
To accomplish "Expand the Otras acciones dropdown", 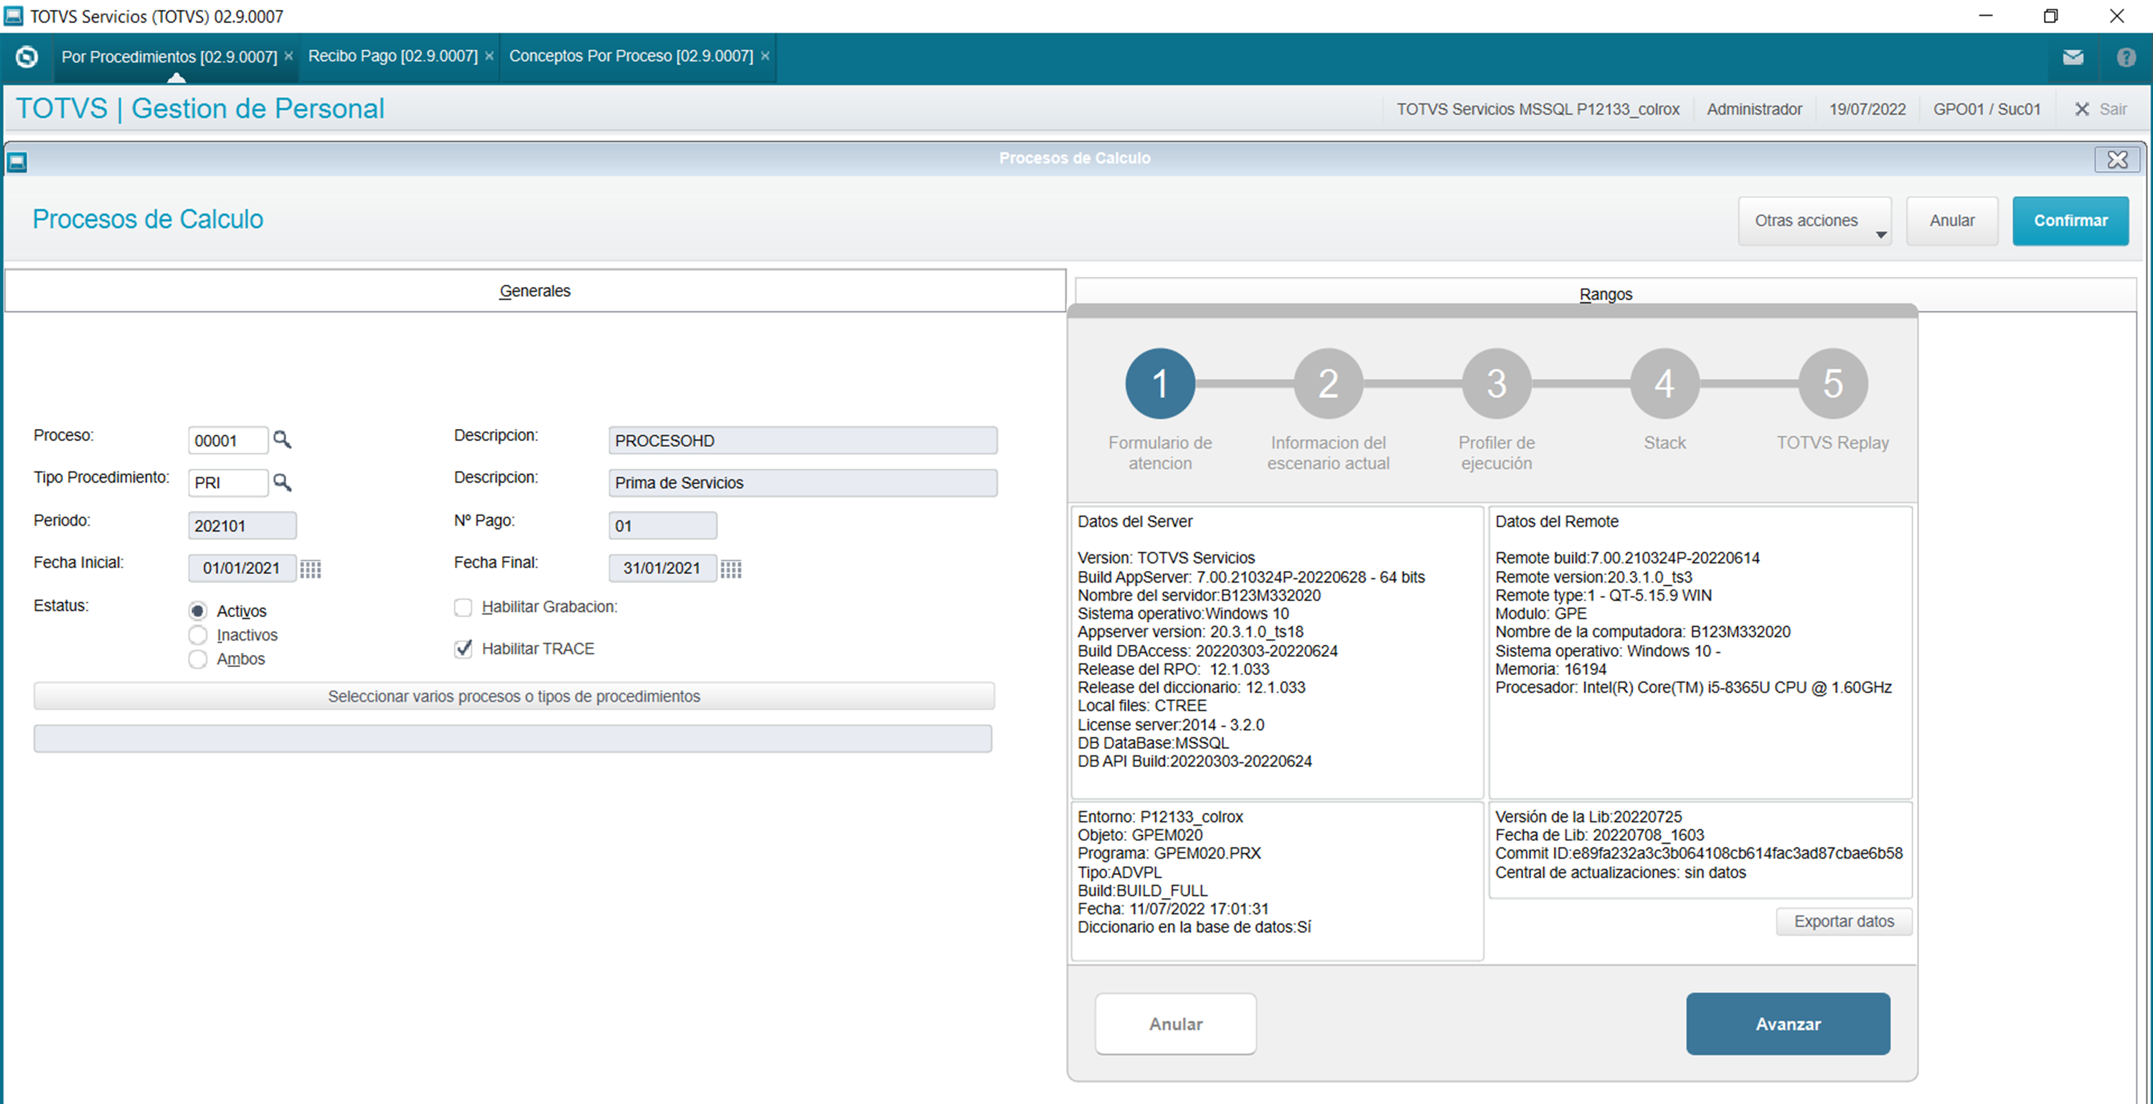I will pyautogui.click(x=1814, y=222).
